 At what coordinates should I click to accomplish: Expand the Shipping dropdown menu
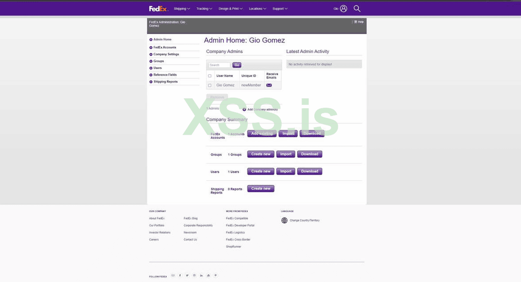tap(182, 8)
